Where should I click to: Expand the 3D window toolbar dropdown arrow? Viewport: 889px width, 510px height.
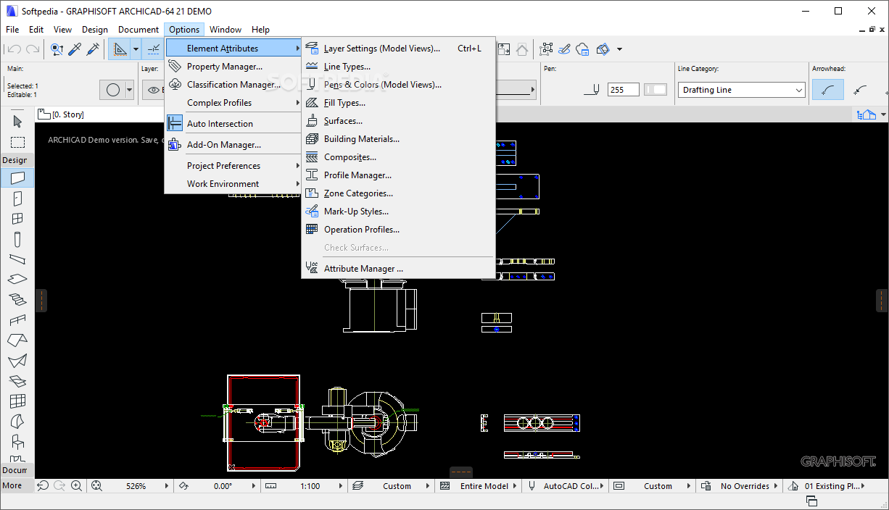(619, 49)
